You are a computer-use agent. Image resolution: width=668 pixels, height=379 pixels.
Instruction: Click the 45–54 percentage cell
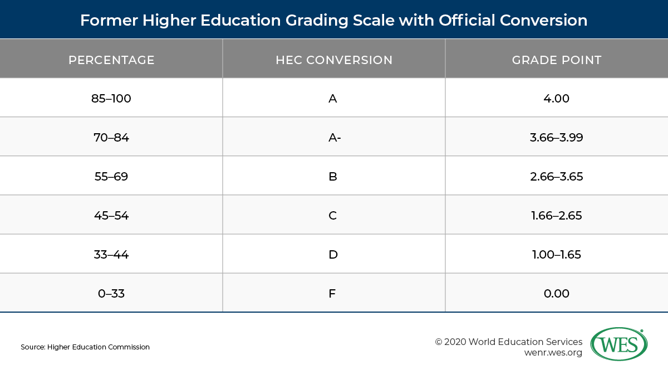(x=111, y=216)
